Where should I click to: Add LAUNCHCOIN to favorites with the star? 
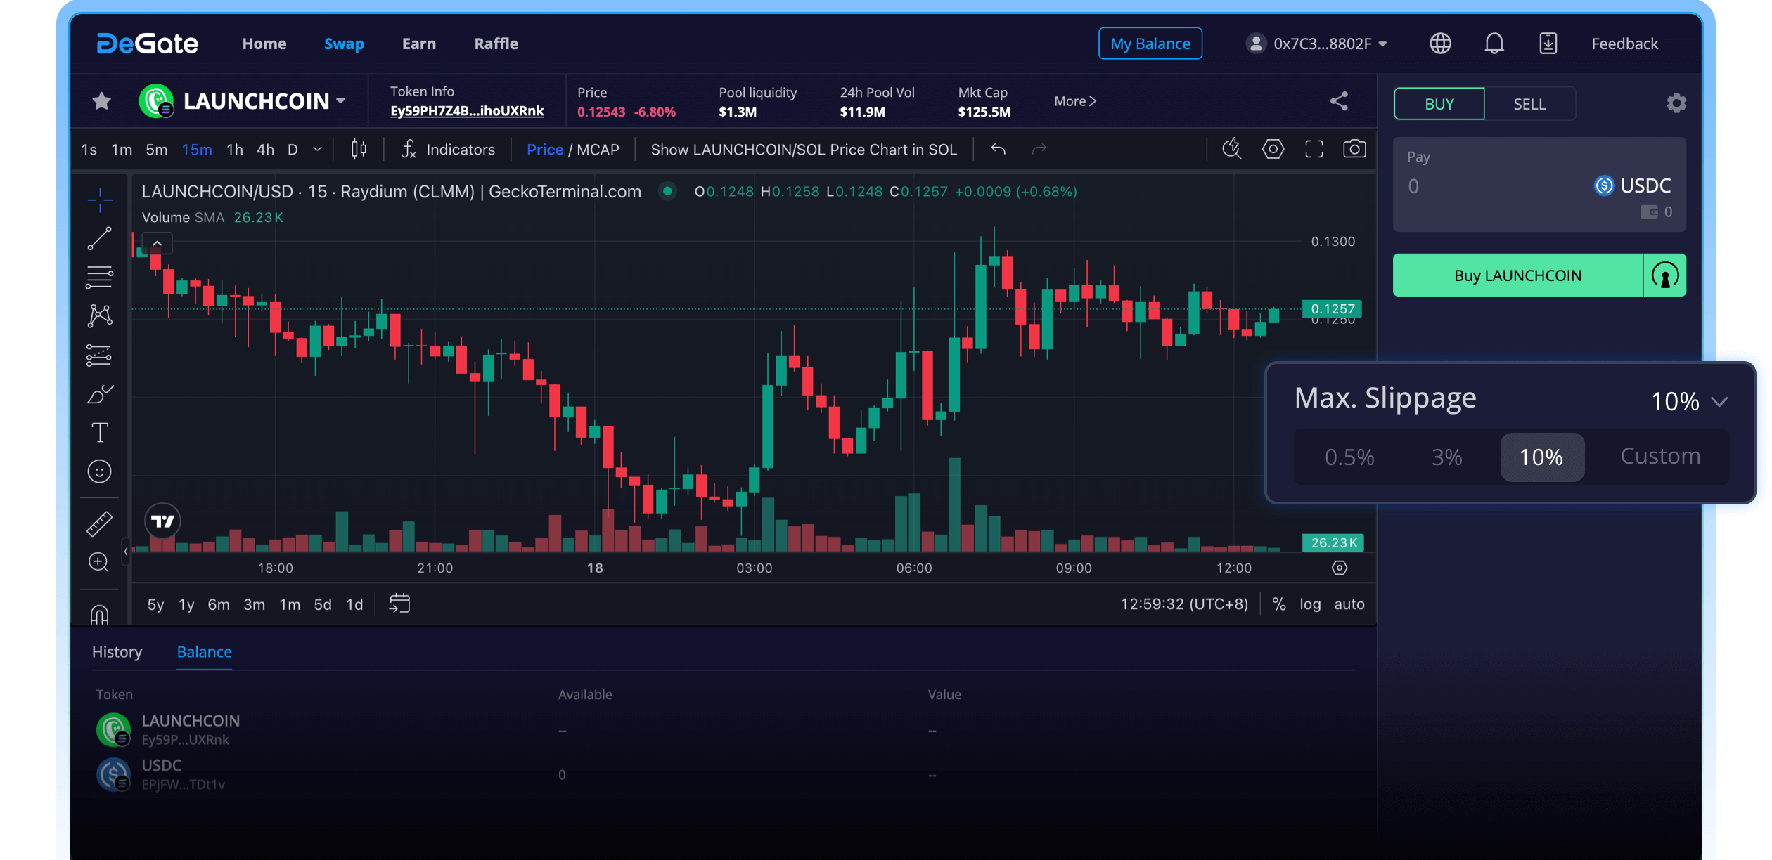click(102, 101)
